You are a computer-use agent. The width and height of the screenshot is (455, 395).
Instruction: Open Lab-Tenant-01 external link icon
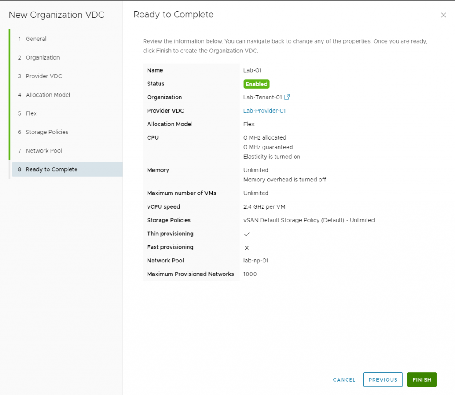(287, 97)
